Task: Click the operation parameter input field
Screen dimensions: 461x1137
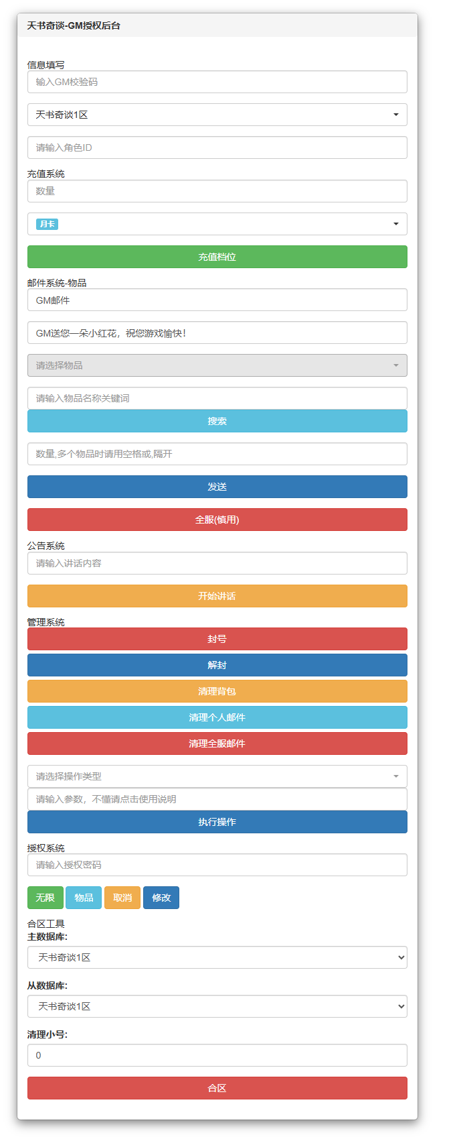Action: [x=217, y=799]
